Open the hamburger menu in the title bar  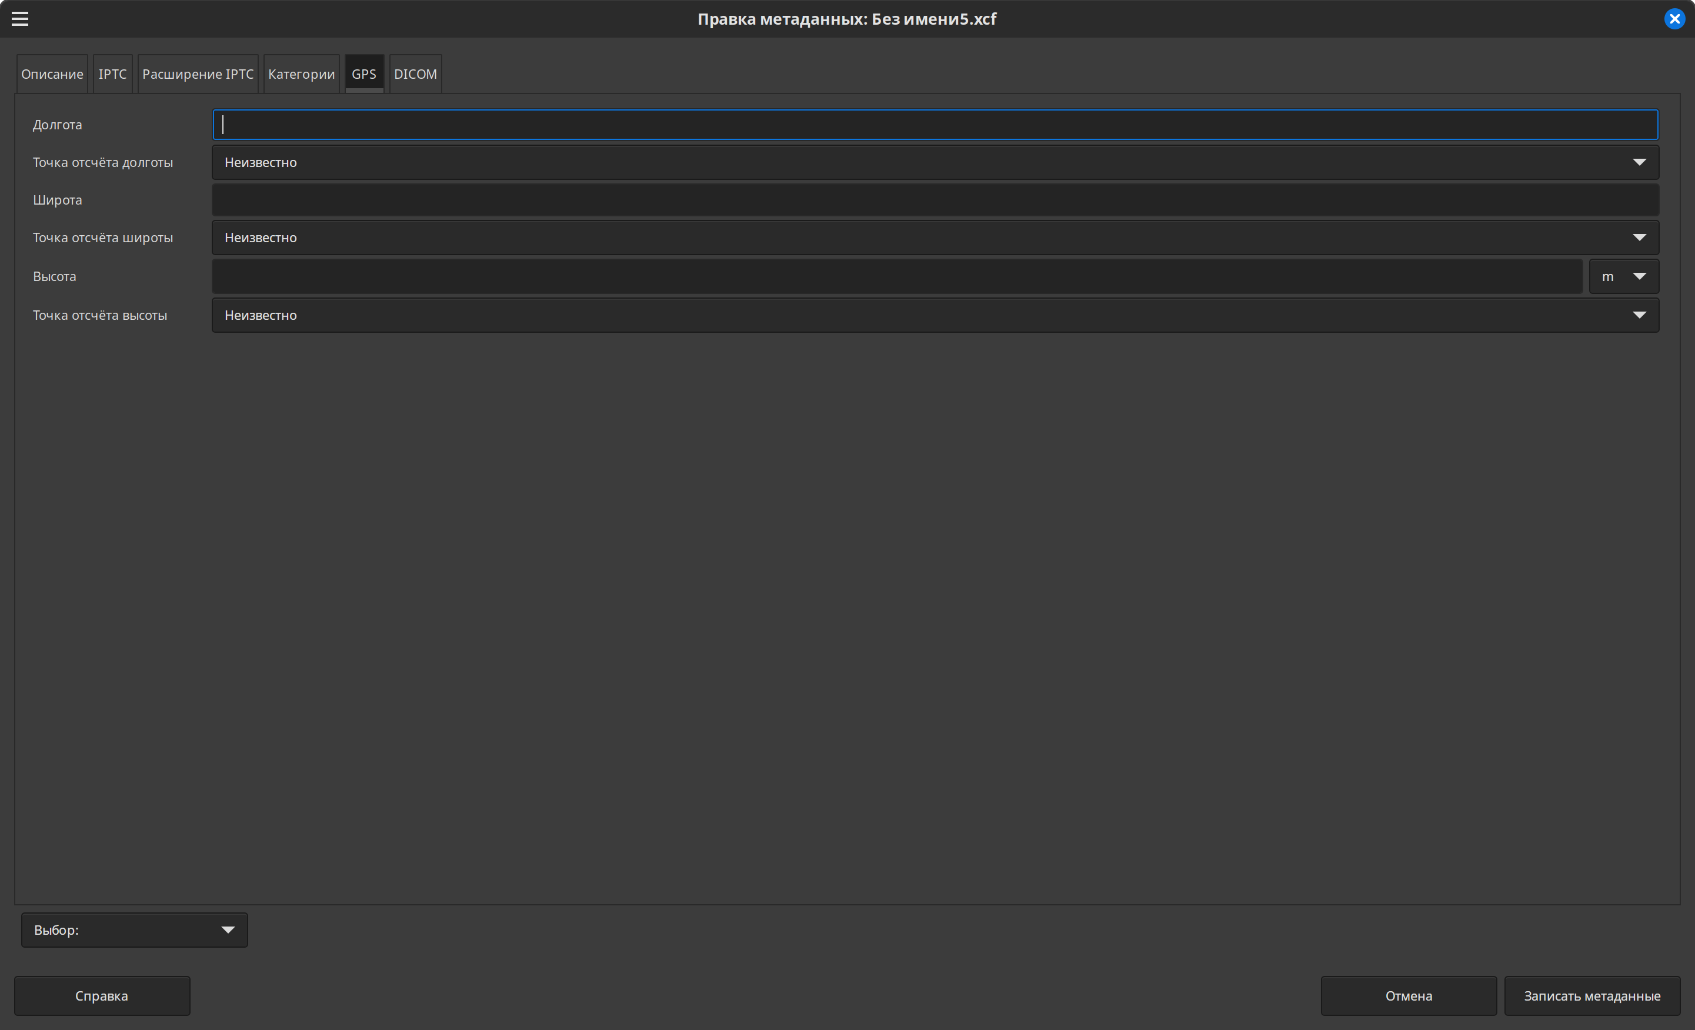(x=20, y=19)
